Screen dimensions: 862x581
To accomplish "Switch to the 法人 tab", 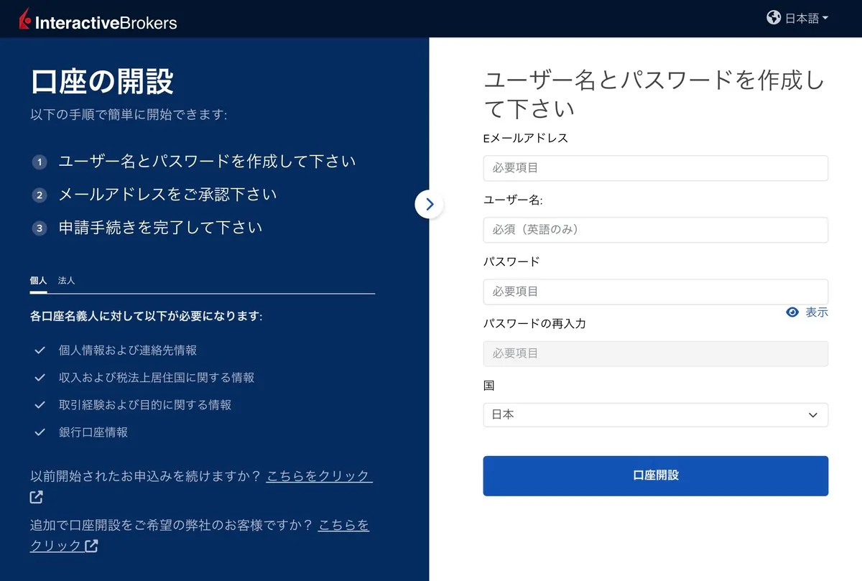I will [66, 281].
